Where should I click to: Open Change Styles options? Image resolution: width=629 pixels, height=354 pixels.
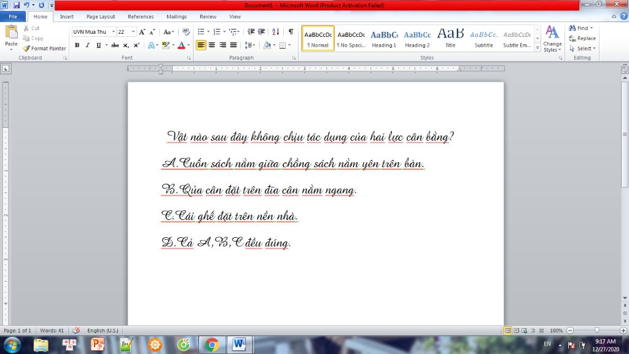coord(552,39)
